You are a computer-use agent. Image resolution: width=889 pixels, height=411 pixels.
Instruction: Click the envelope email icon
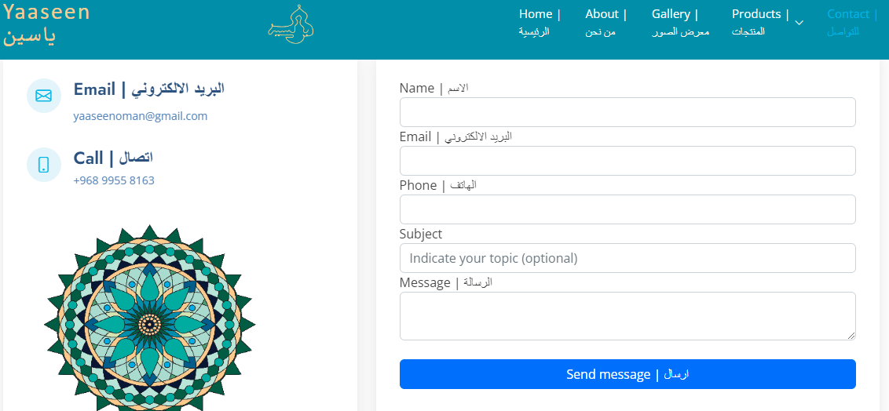point(44,96)
